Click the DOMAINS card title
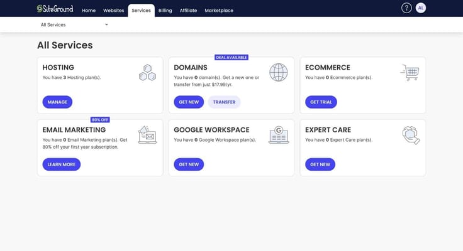Screen dimensions: 463x251 click(191, 68)
